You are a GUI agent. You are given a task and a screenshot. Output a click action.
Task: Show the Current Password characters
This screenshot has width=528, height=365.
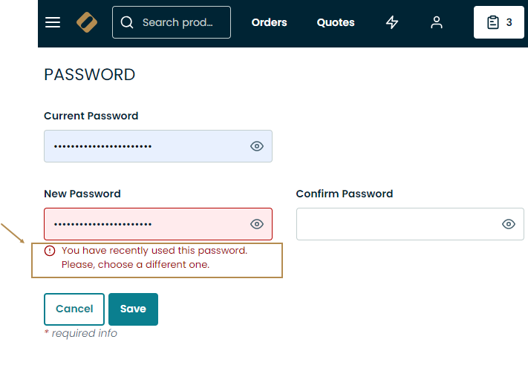(257, 146)
